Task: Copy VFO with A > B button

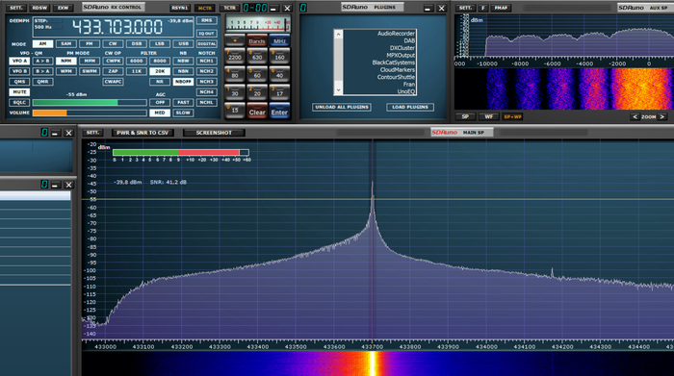Action: [x=42, y=61]
